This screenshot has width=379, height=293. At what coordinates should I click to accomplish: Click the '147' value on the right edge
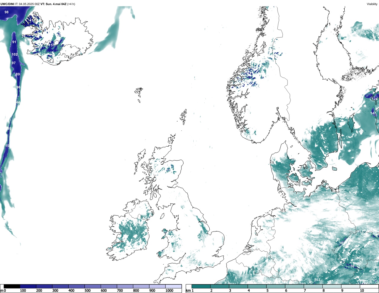[373, 114]
